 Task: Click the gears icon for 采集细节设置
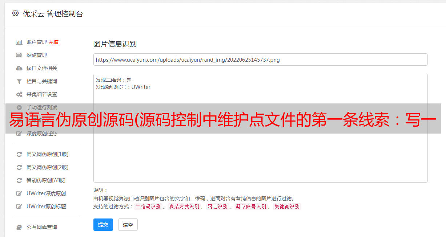coord(19,94)
